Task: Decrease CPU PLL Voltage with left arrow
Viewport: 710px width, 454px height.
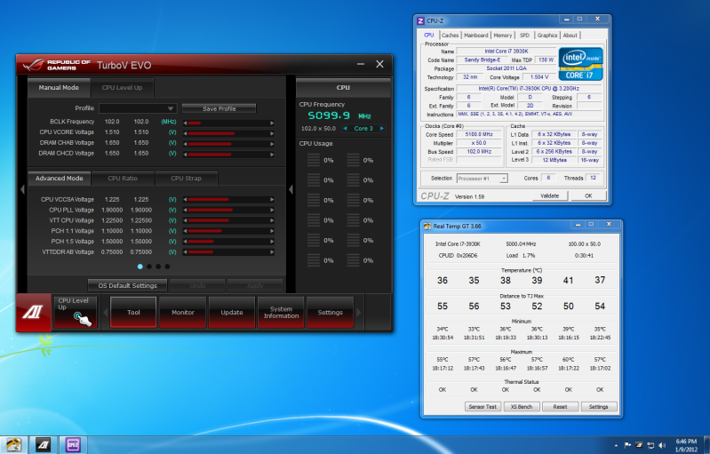Action: pyautogui.click(x=185, y=210)
